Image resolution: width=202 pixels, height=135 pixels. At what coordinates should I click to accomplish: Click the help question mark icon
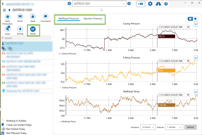click(166, 4)
